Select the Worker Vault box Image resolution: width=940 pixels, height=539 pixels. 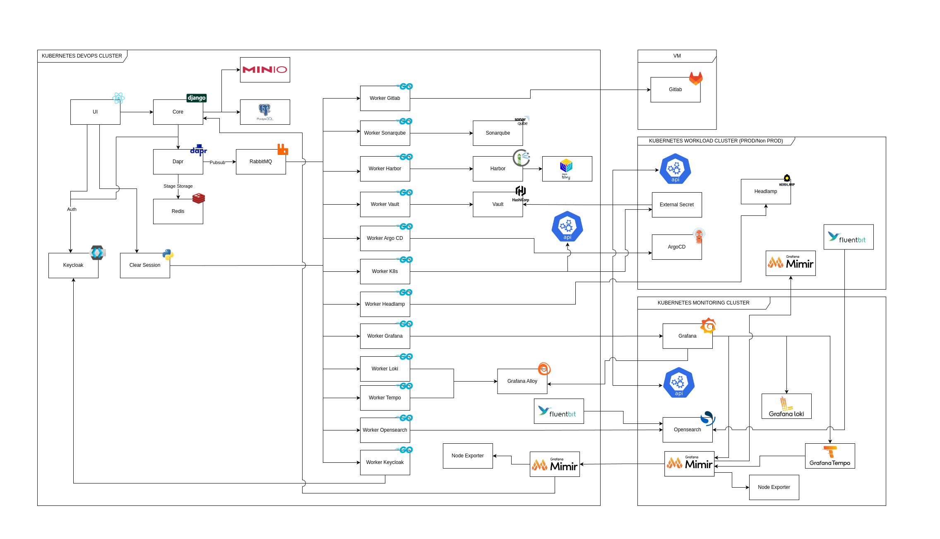(x=385, y=204)
